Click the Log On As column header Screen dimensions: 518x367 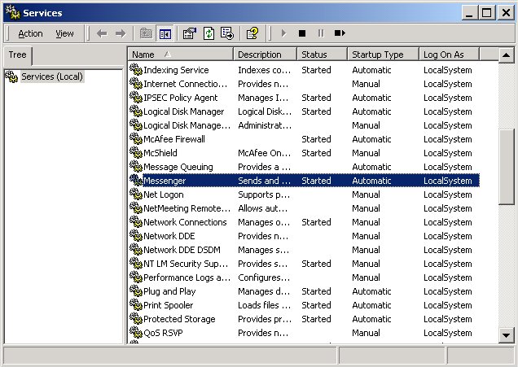click(448, 55)
